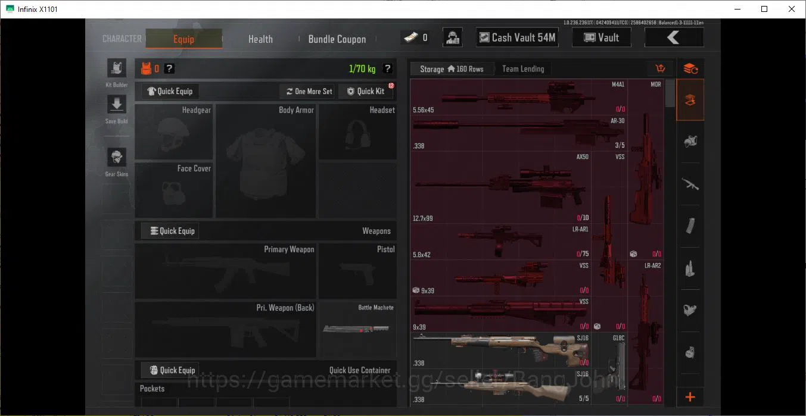Screen dimensions: 806x416
Task: Open the Vault button
Action: pyautogui.click(x=602, y=37)
